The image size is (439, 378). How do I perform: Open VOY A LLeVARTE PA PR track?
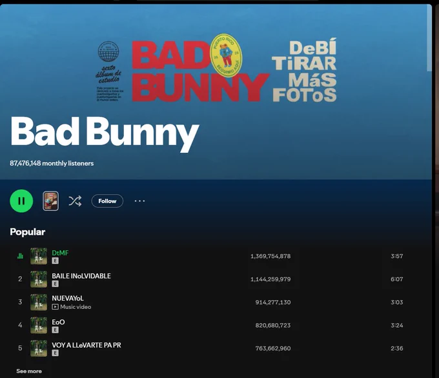87,345
